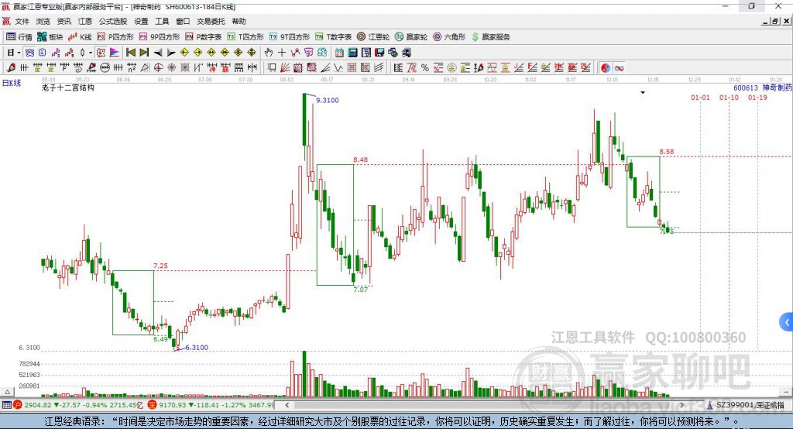Screen dimensions: 793x429
Task: Click the red-blue taiji yin-yang icon
Action: pos(606,68)
